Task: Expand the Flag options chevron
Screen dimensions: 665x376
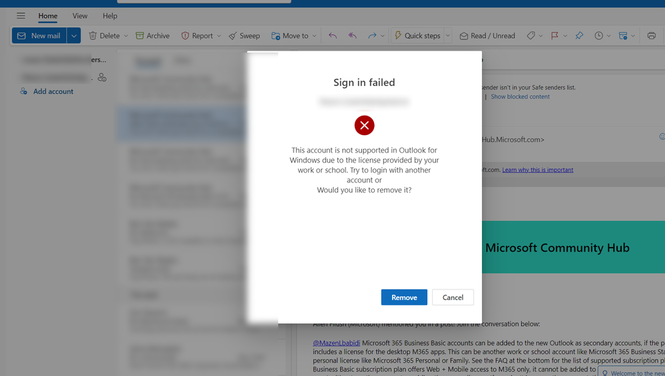Action: [565, 36]
